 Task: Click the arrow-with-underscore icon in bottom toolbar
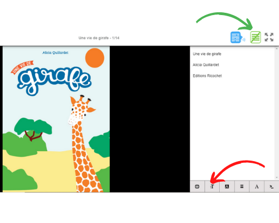pos(272,186)
